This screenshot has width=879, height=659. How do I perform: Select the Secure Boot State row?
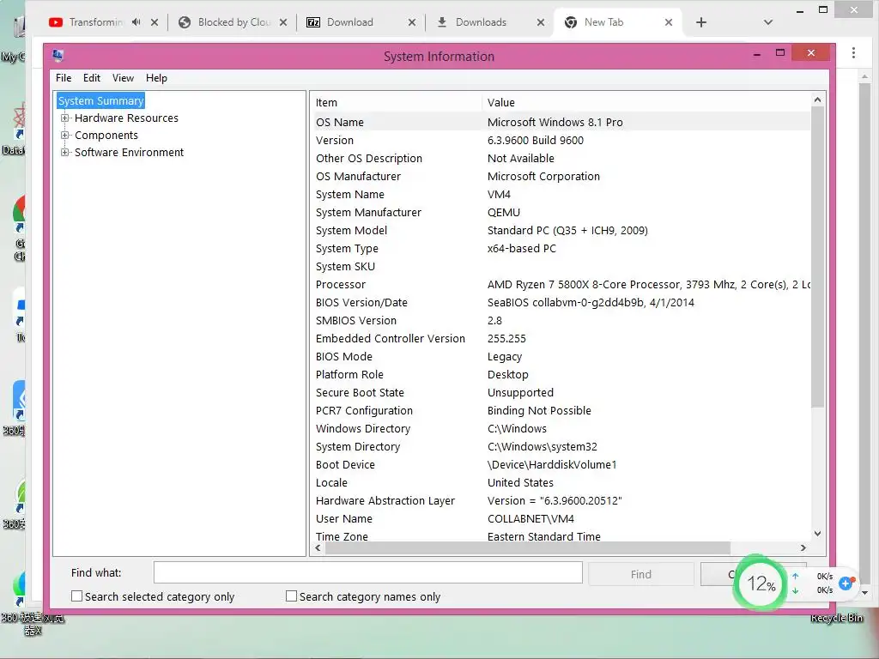(x=561, y=393)
